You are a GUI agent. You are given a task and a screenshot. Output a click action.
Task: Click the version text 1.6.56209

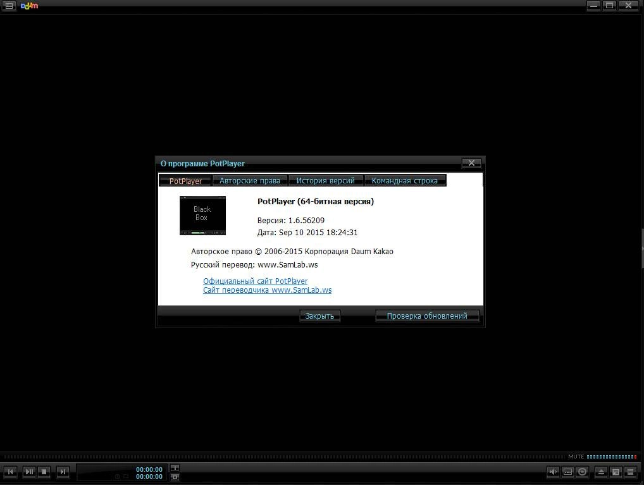[x=306, y=220]
